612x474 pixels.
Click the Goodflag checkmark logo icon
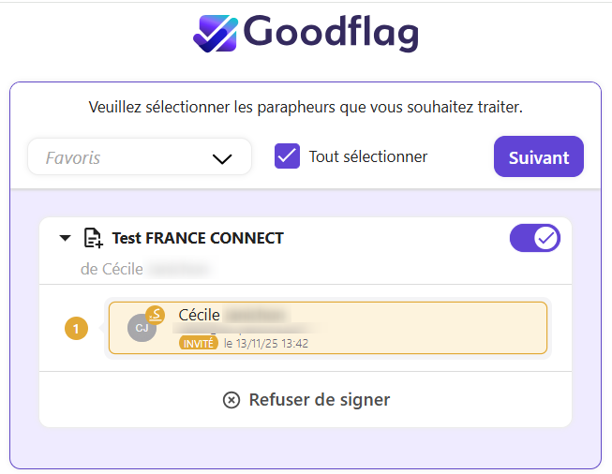coord(216,33)
